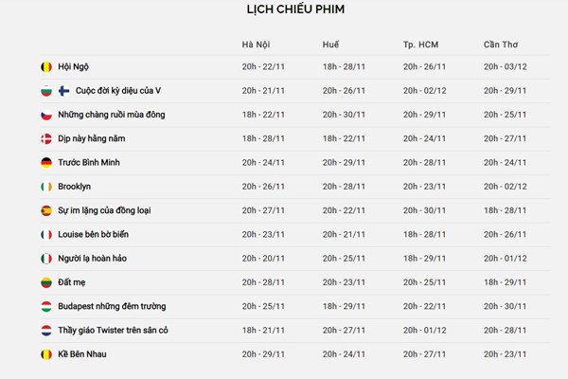Select the Cần Thơ column header
The image size is (568, 379).
click(501, 45)
